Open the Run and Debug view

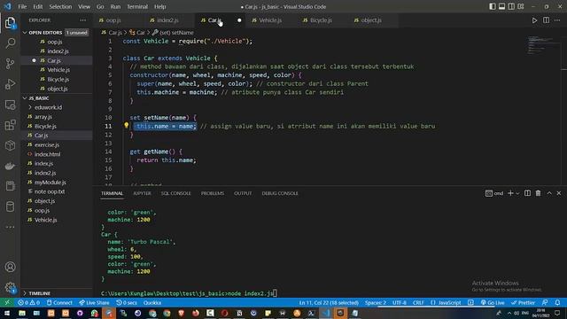10,84
